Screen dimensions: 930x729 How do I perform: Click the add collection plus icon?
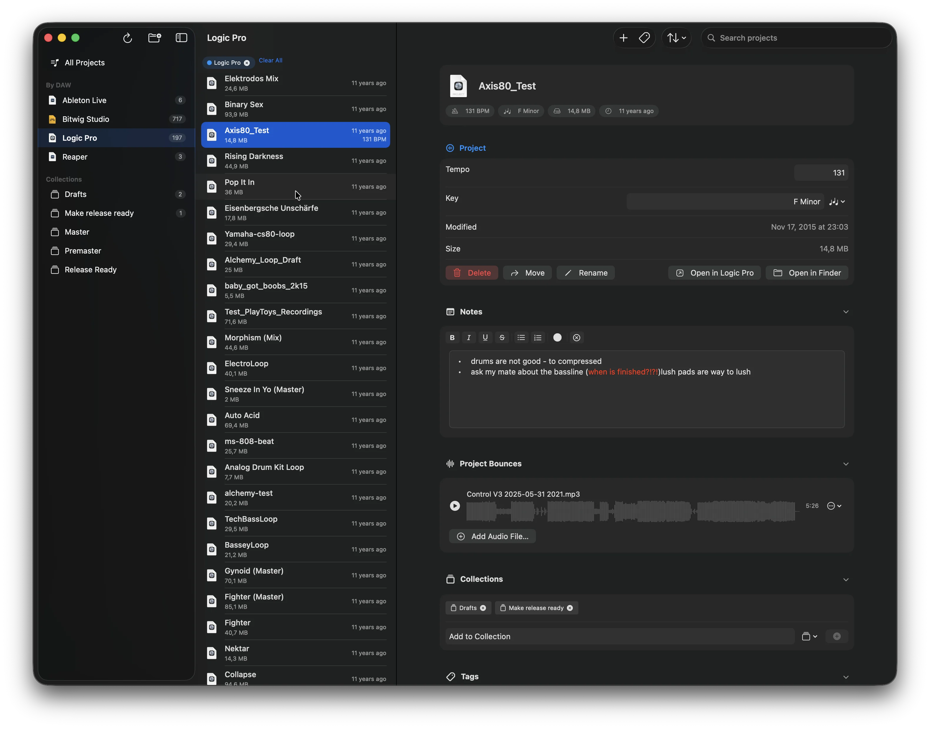pyautogui.click(x=837, y=636)
